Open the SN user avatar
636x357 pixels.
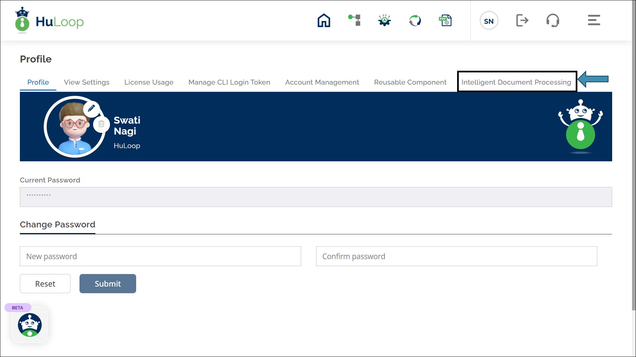click(x=489, y=20)
